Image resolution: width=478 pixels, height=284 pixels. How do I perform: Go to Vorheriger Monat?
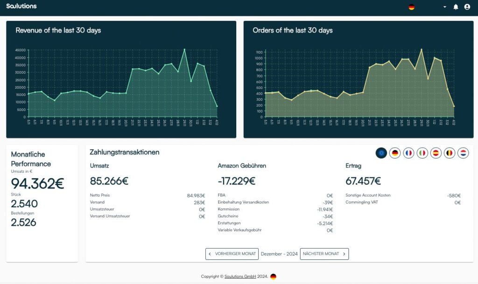tap(232, 254)
